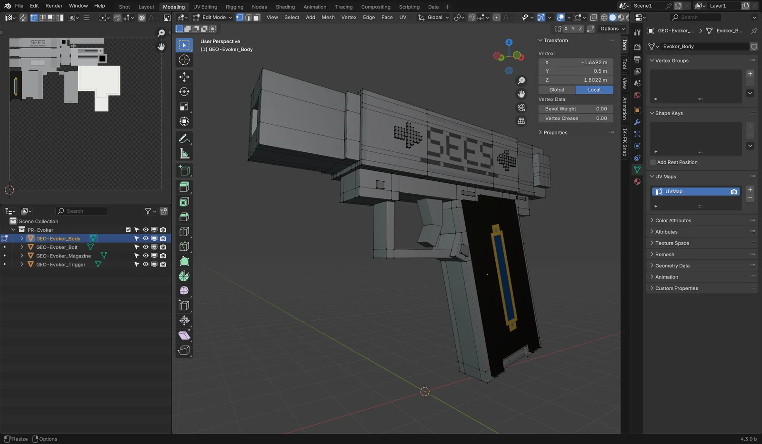Viewport: 762px width, 444px height.
Task: Select the Rotate tool in the toolbar
Action: [x=184, y=92]
